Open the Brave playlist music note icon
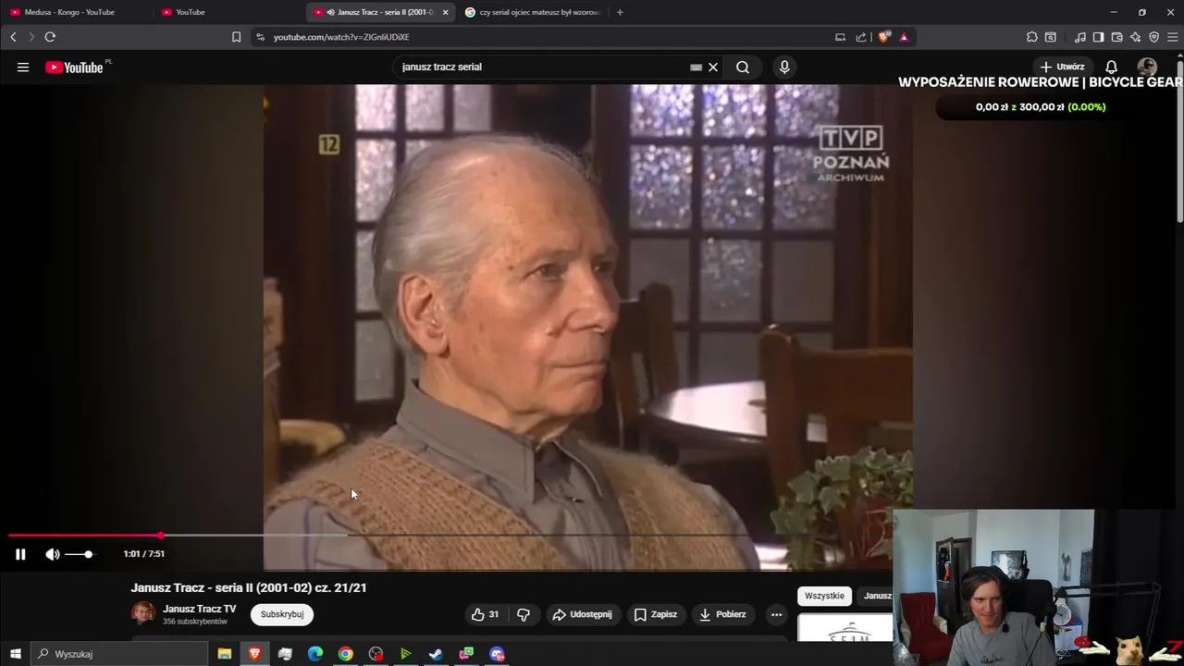Screen dimensions: 1184x666 [1079, 37]
